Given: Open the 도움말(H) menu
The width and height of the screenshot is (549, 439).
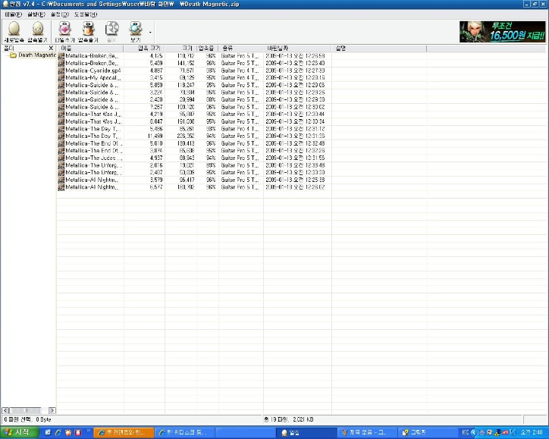Looking at the screenshot, I should coord(86,14).
